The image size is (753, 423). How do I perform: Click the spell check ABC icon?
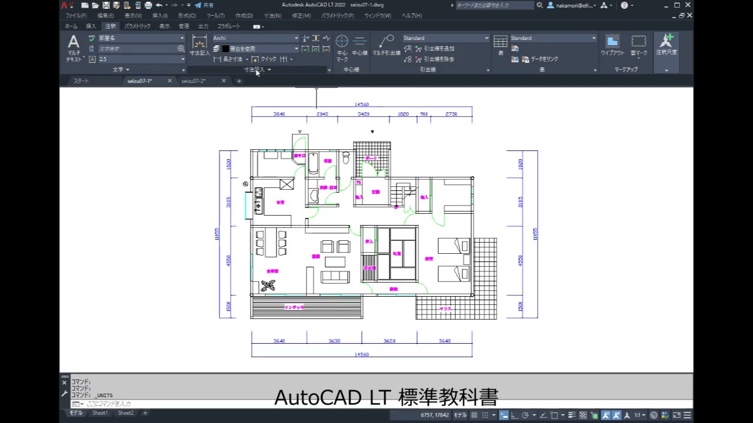point(92,38)
